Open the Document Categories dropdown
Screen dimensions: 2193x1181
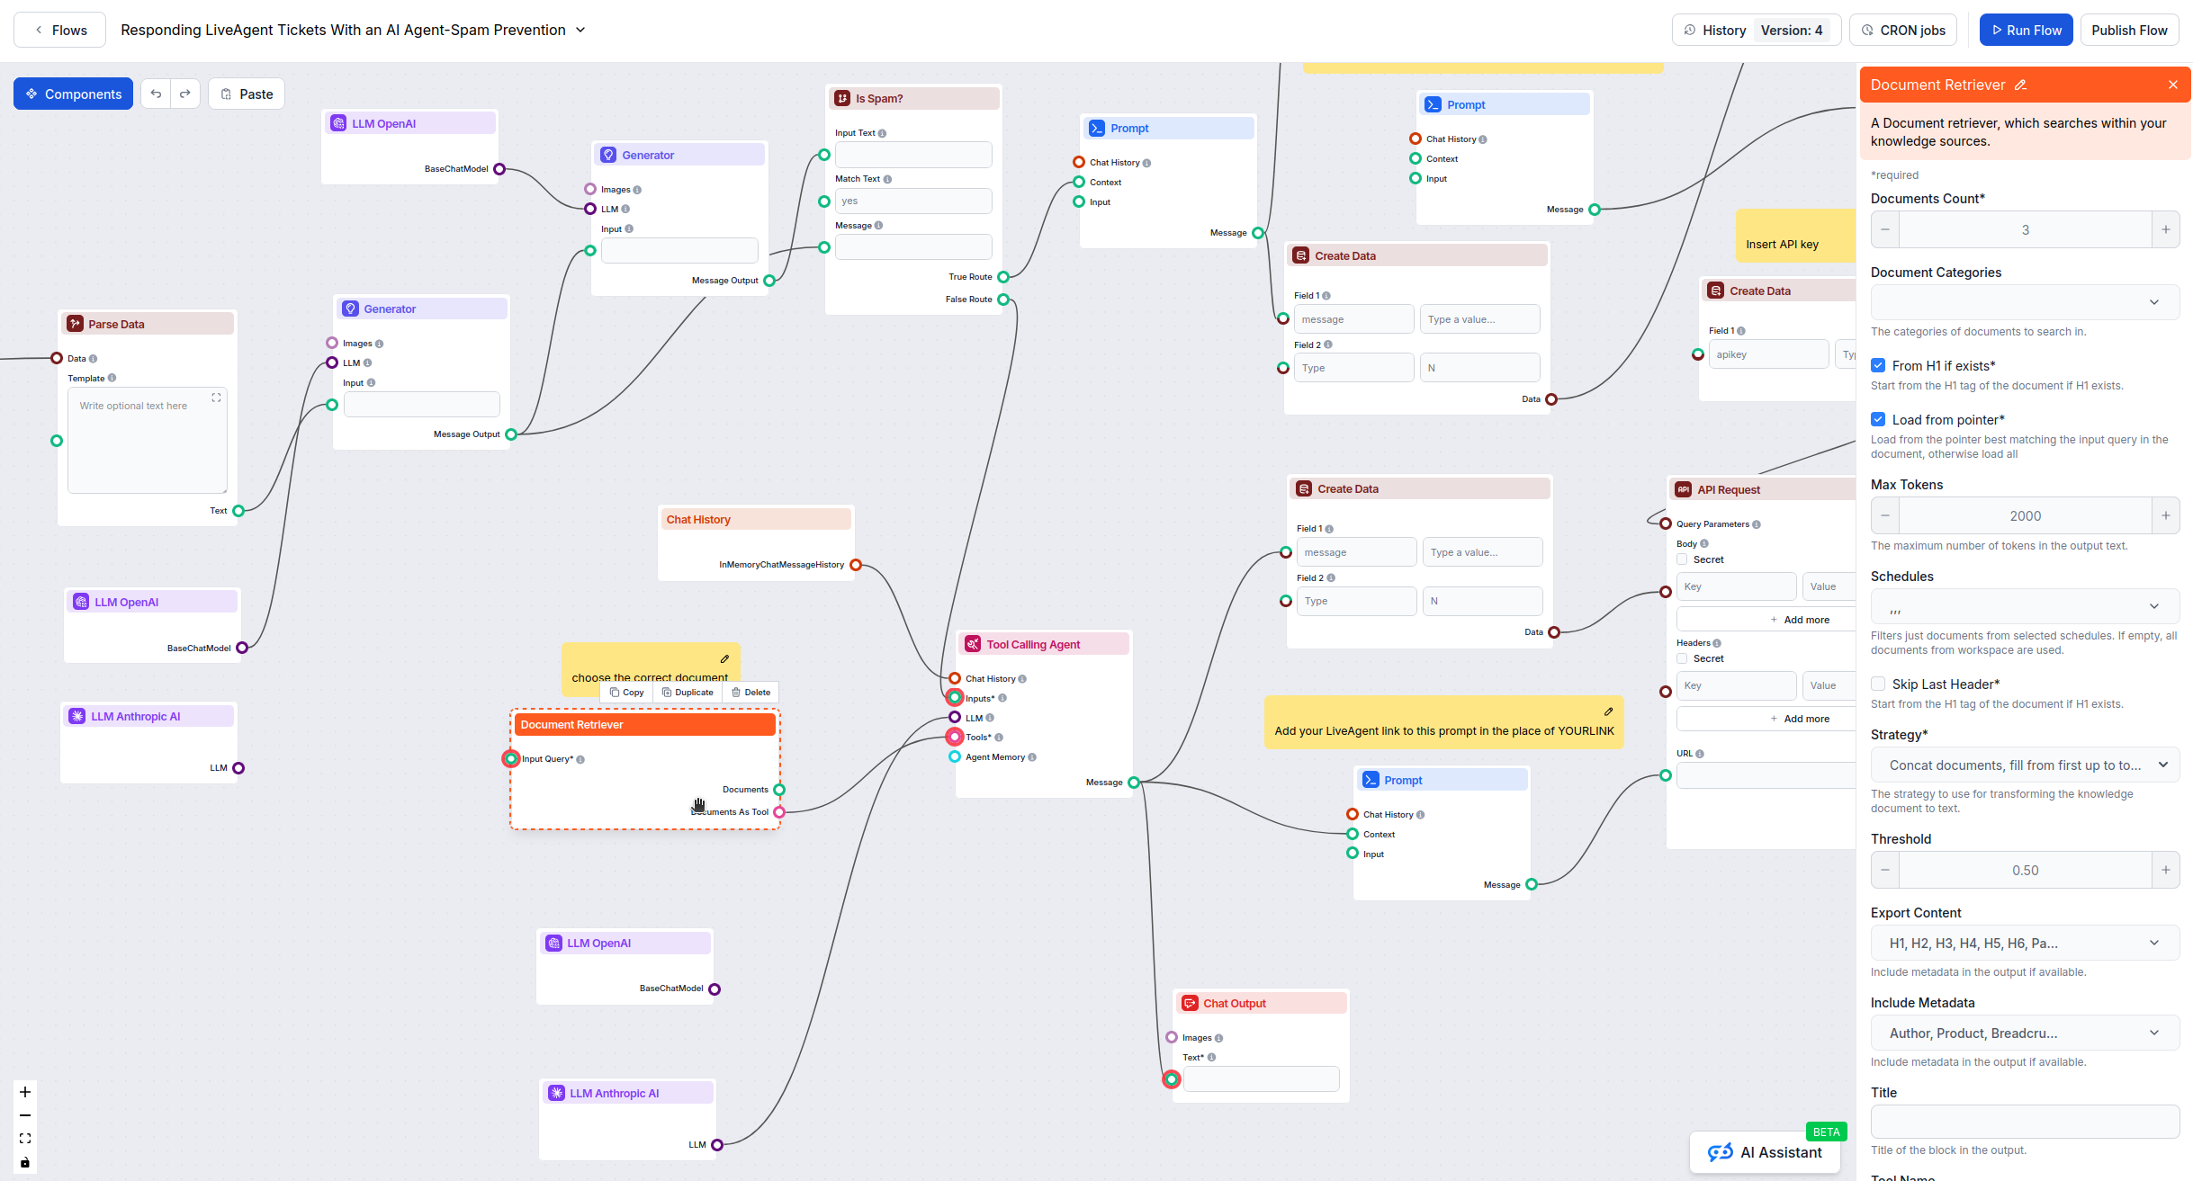pos(2025,302)
